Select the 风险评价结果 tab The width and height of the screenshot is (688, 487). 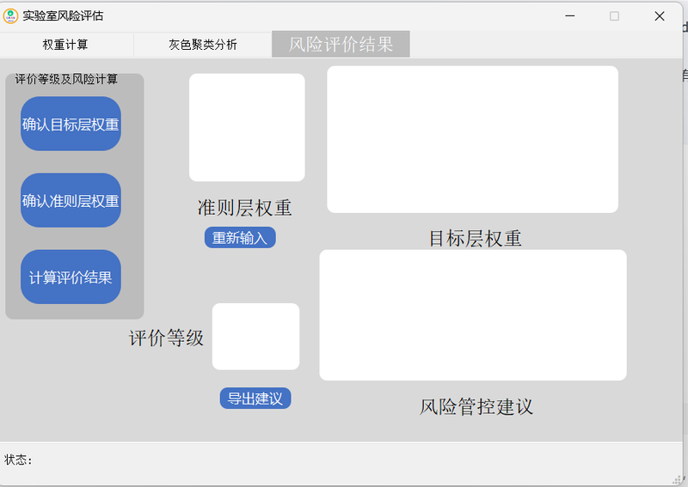click(341, 44)
